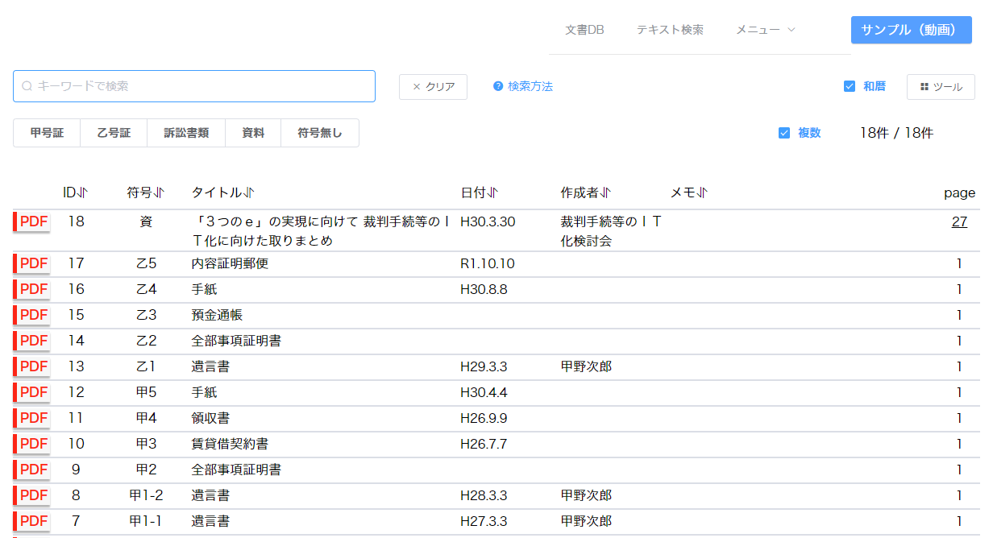The height and width of the screenshot is (538, 993).
Task: Open PDF for row ID 18
Action: 31,221
